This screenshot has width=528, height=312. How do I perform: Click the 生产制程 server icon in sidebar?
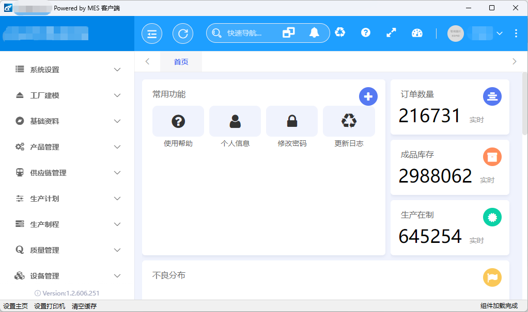(x=20, y=224)
